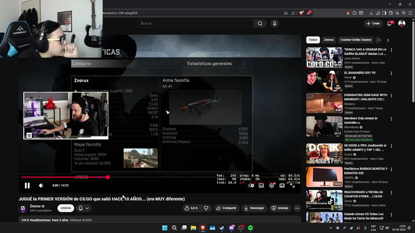Enter fullscreen mode on the video
The width and height of the screenshot is (415, 233).
(292, 185)
